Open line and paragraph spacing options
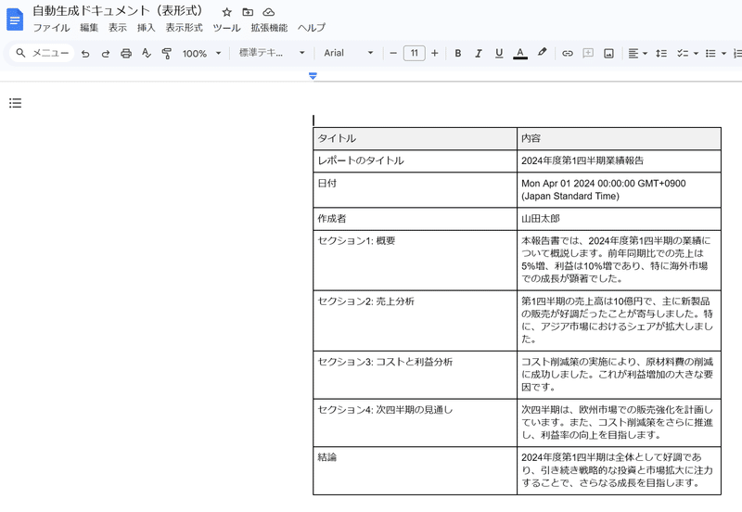 click(x=661, y=53)
